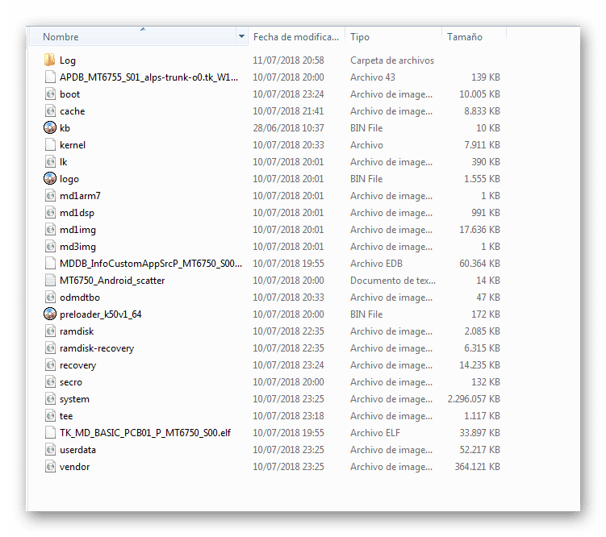The height and width of the screenshot is (537, 606).
Task: Sort files by Tamaño column header
Action: 474,36
